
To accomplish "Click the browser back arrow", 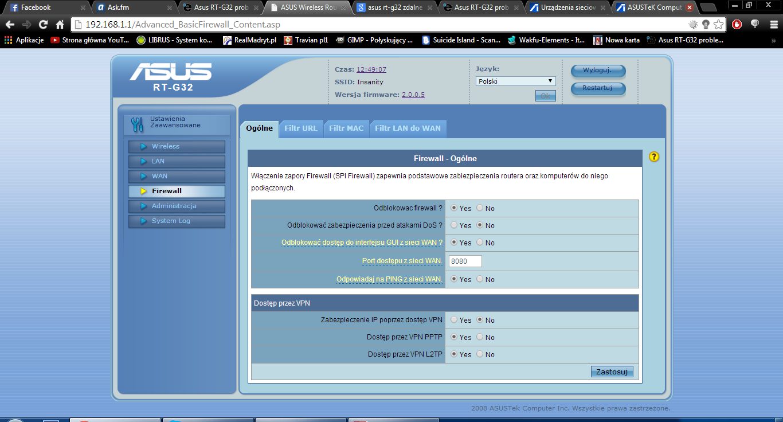I will (x=10, y=25).
